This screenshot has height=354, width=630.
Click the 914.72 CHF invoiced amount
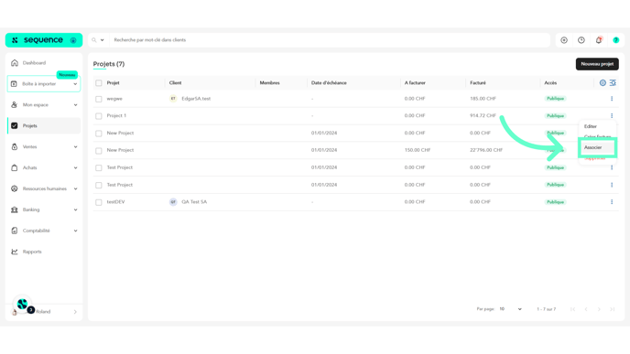[x=483, y=115]
